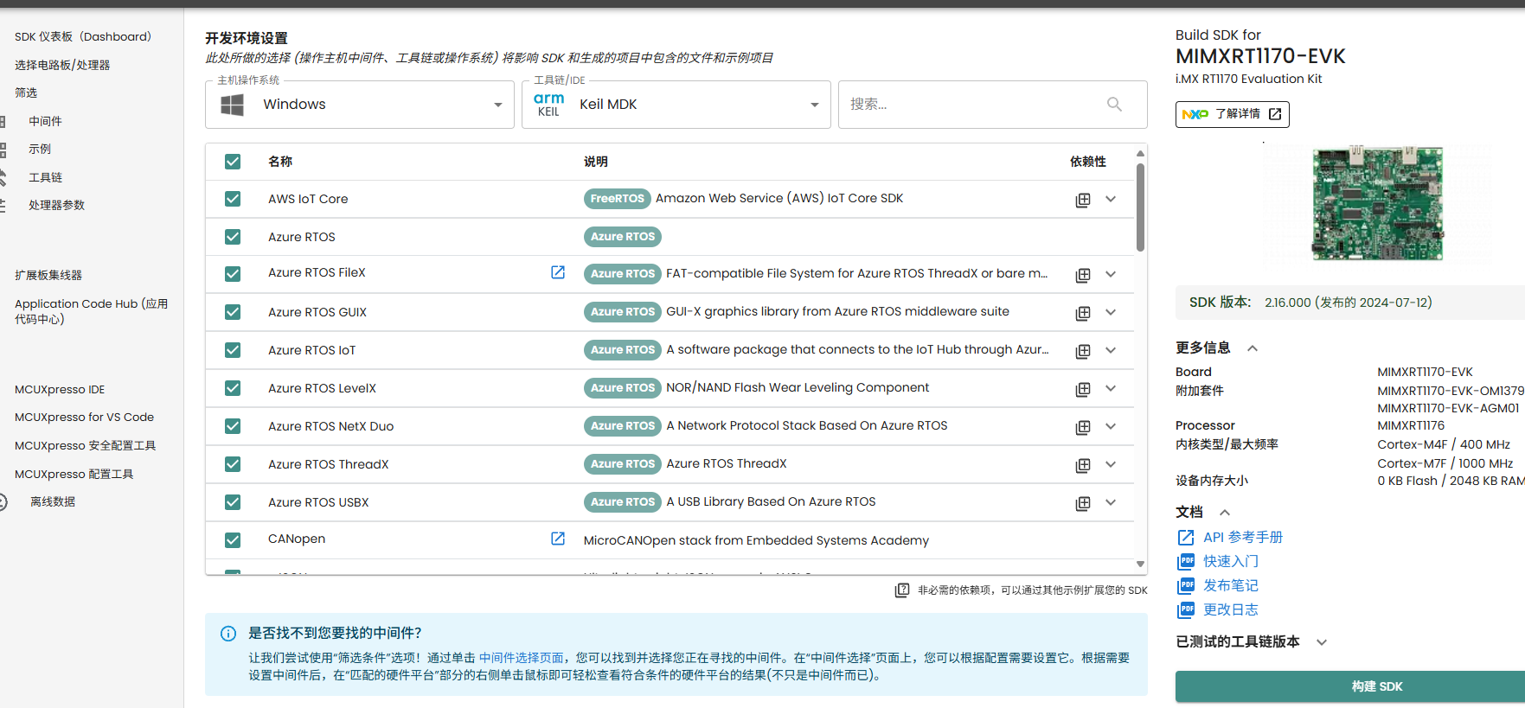Click the release notes PDF icon
This screenshot has width=1525, height=708.
point(1186,586)
